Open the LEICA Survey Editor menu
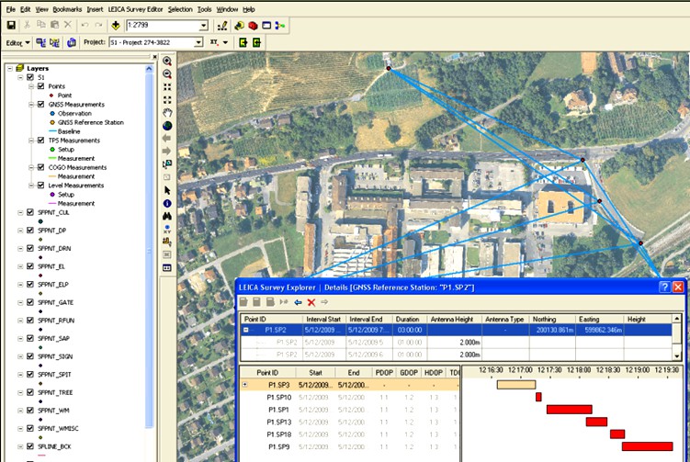 136,9
